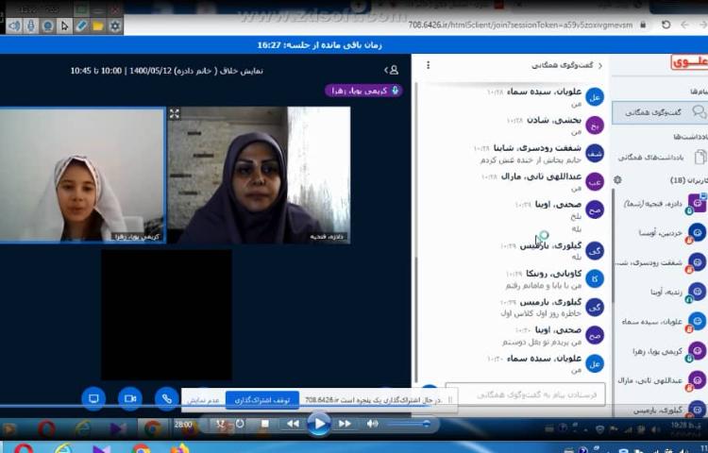Open shared notes (یادداشت‌های همگانی)

[661, 157]
